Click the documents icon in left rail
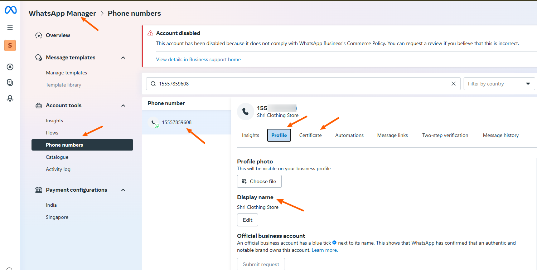 pyautogui.click(x=10, y=83)
